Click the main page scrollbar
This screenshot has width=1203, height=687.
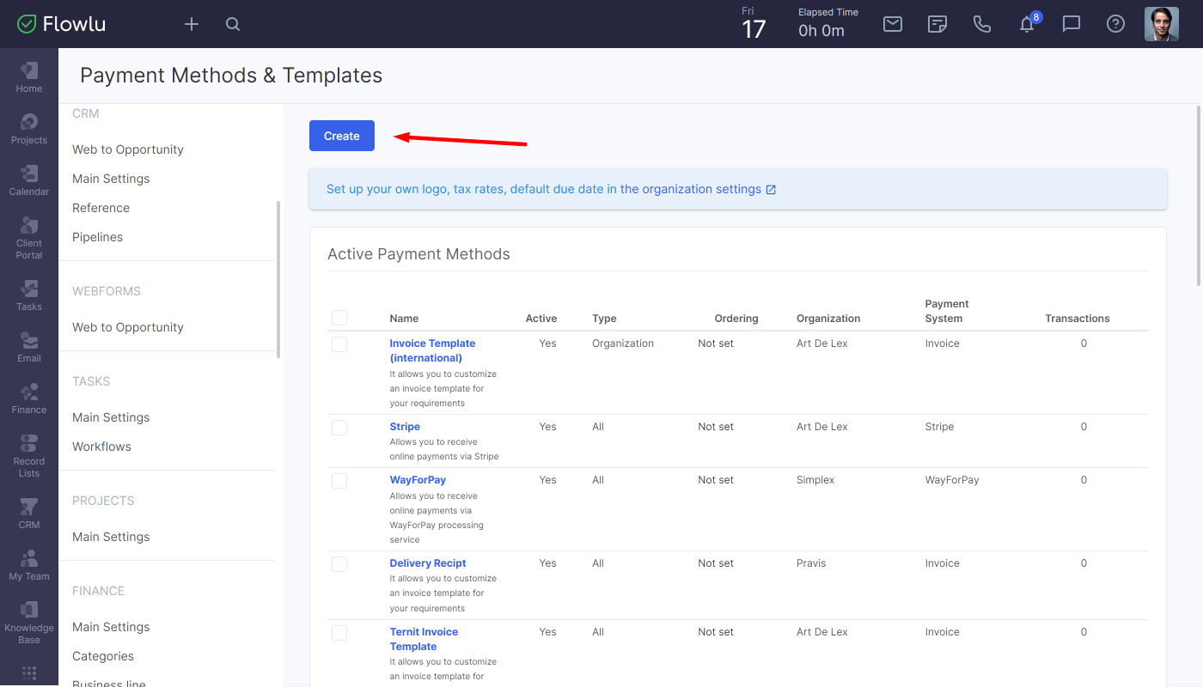tap(1199, 196)
